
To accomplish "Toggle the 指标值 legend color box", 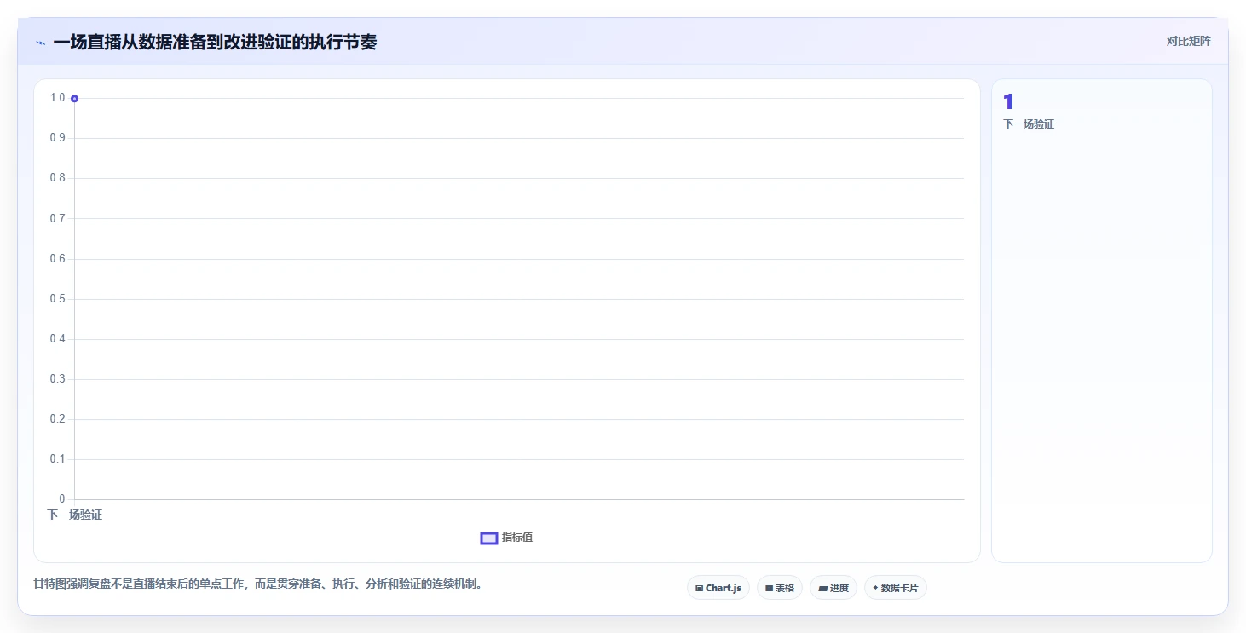I will [489, 538].
